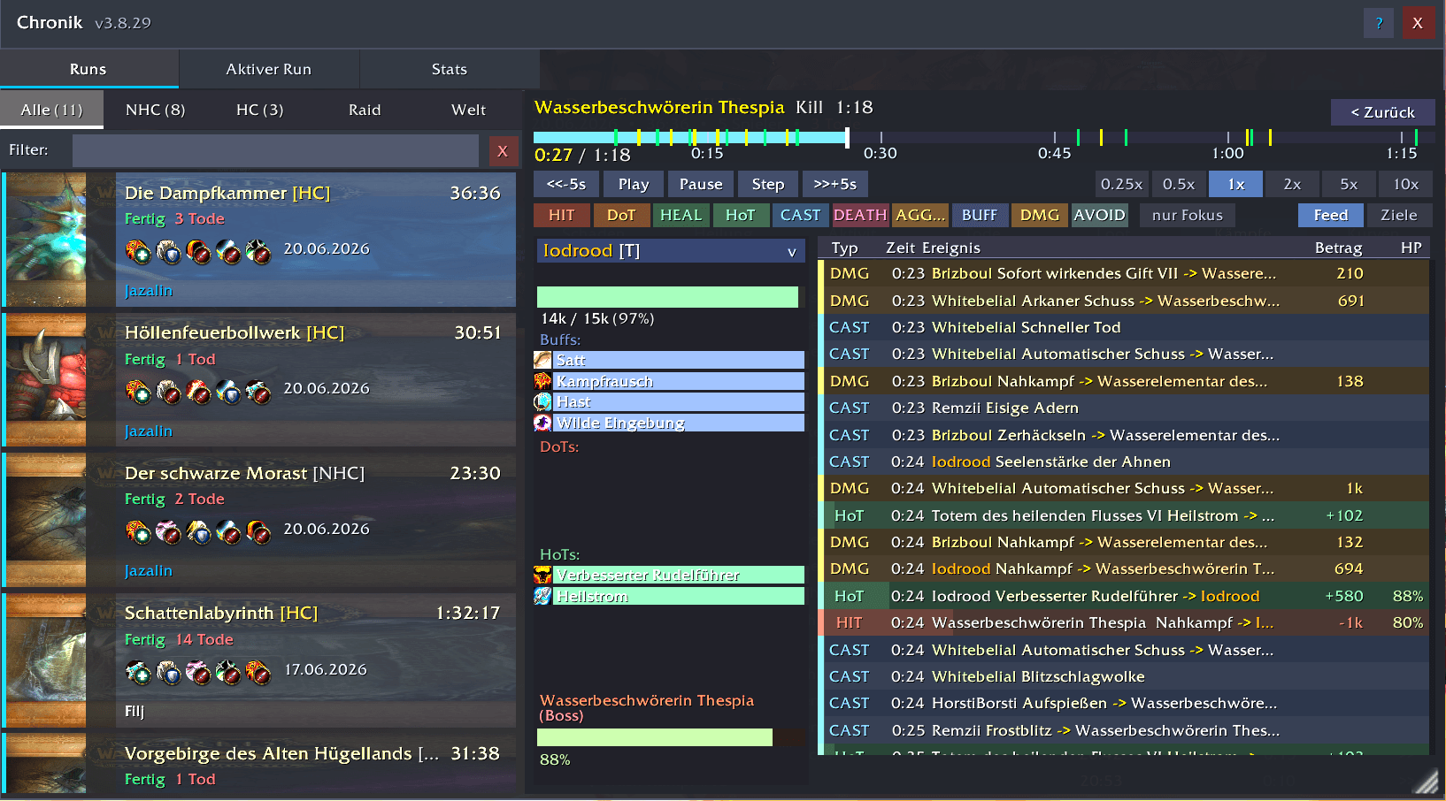The width and height of the screenshot is (1446, 801).
Task: Toggle the DEATH event filter
Action: point(860,215)
